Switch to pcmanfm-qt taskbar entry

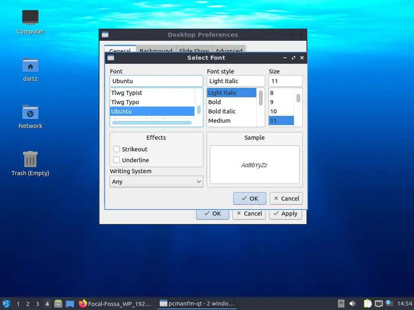(197, 304)
